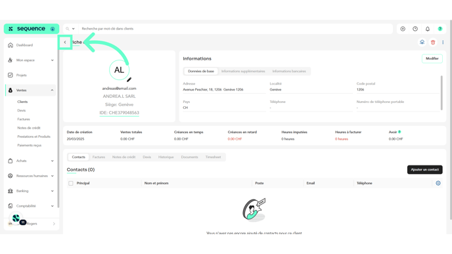Expand the Banking menu chevron
The width and height of the screenshot is (452, 254).
52,191
